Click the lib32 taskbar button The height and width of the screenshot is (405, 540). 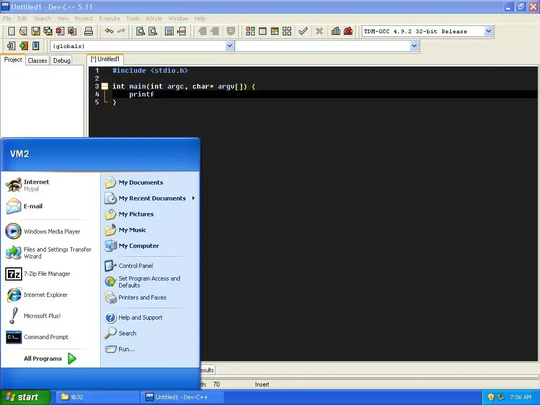coord(98,397)
